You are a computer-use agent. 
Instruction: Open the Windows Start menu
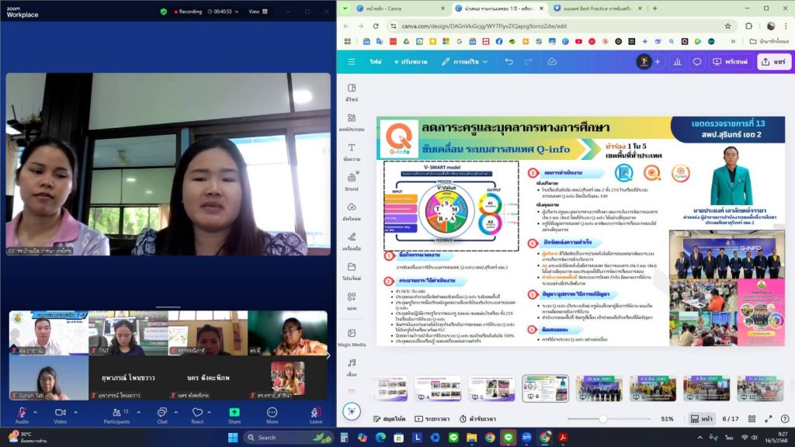tap(233, 438)
